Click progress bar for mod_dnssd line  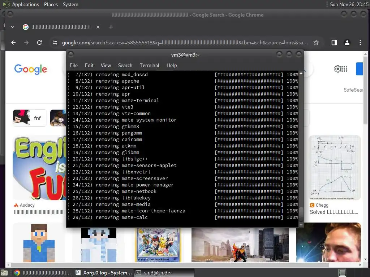[249, 74]
